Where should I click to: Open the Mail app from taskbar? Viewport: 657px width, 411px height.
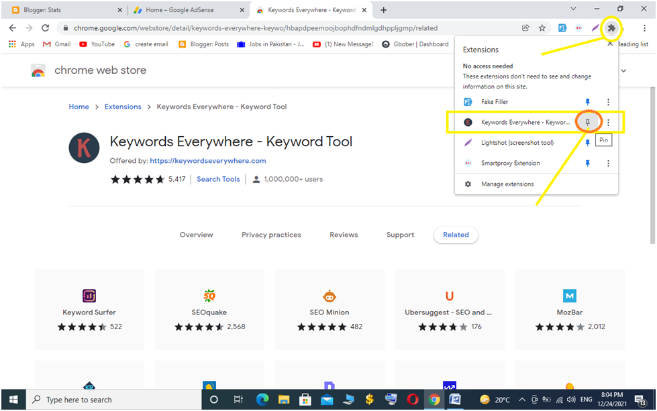[x=326, y=400]
